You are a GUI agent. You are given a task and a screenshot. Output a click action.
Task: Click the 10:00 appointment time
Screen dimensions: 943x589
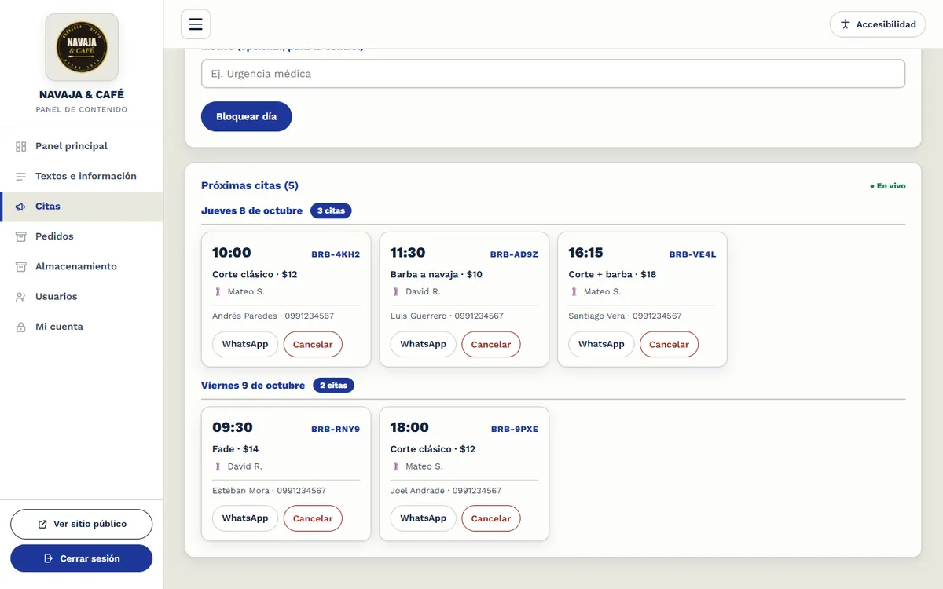(232, 253)
